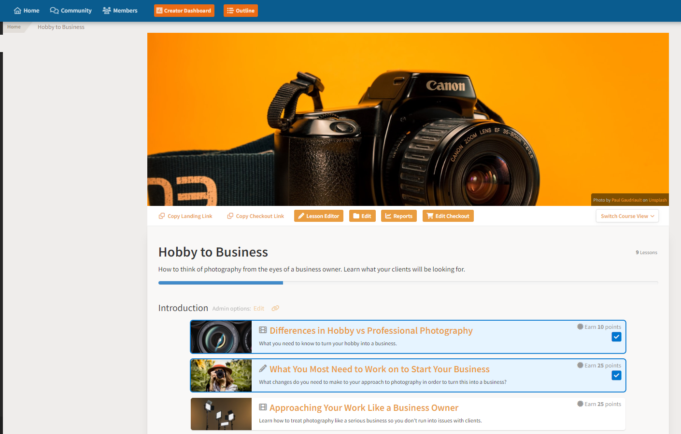Screen dimensions: 681x434
Task: Click the pencil icon beside What You Most Need lesson
Action: 263,369
